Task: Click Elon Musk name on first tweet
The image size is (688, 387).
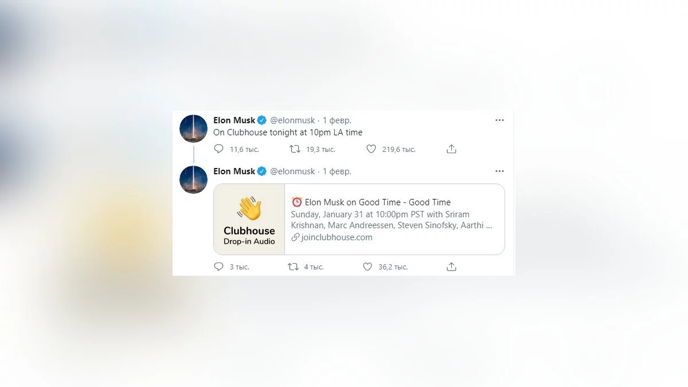Action: pos(234,120)
